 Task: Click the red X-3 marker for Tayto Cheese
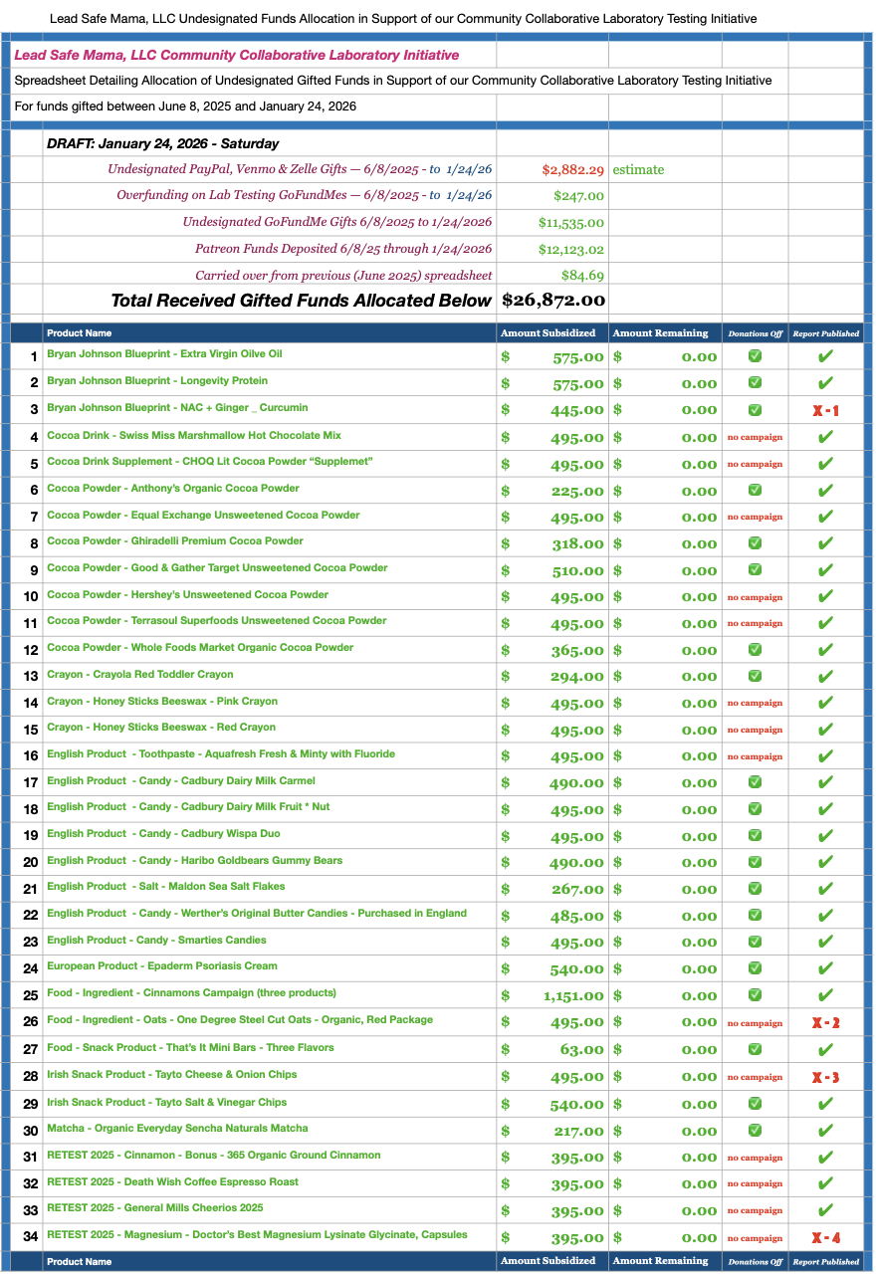(x=824, y=1077)
